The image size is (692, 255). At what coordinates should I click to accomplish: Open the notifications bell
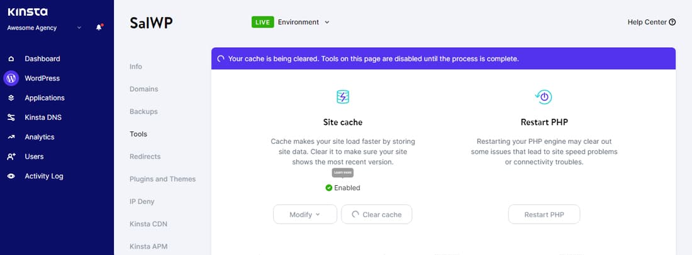(99, 28)
